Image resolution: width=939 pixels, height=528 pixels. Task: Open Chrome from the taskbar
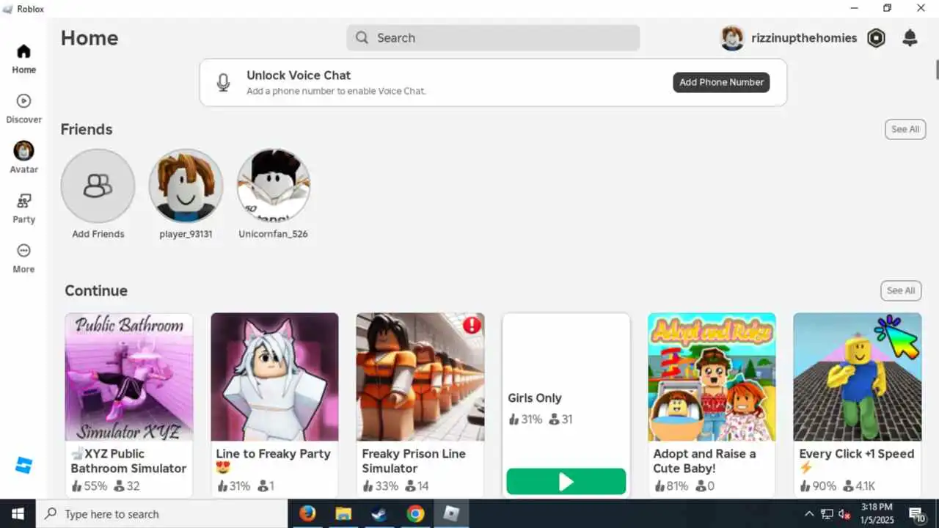pyautogui.click(x=415, y=514)
